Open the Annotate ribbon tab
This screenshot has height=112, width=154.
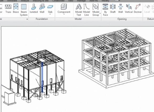(12, 1)
